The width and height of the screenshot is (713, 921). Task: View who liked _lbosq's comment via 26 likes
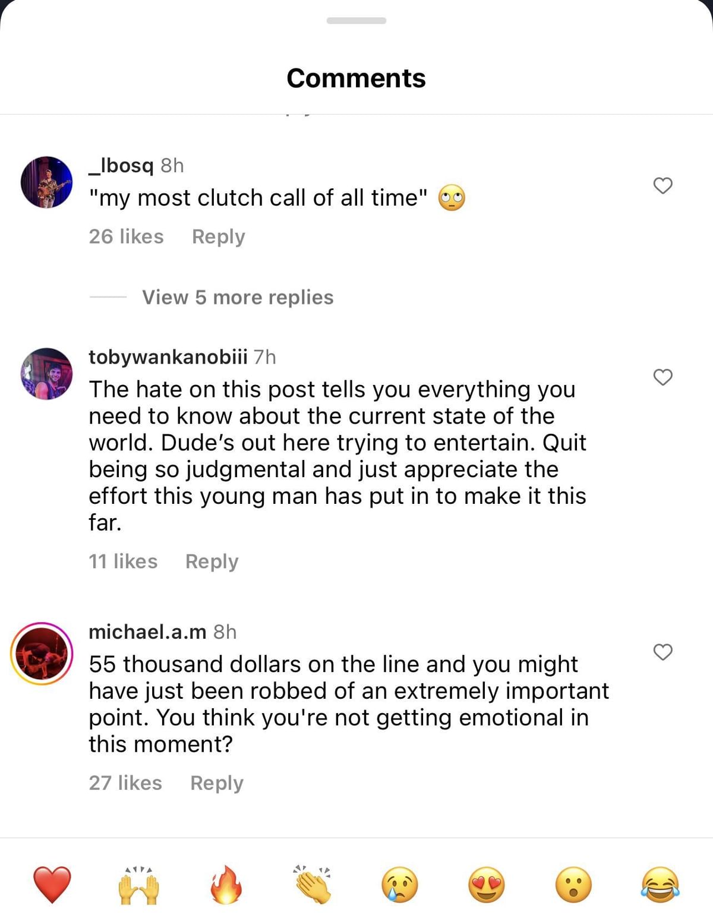pos(125,236)
